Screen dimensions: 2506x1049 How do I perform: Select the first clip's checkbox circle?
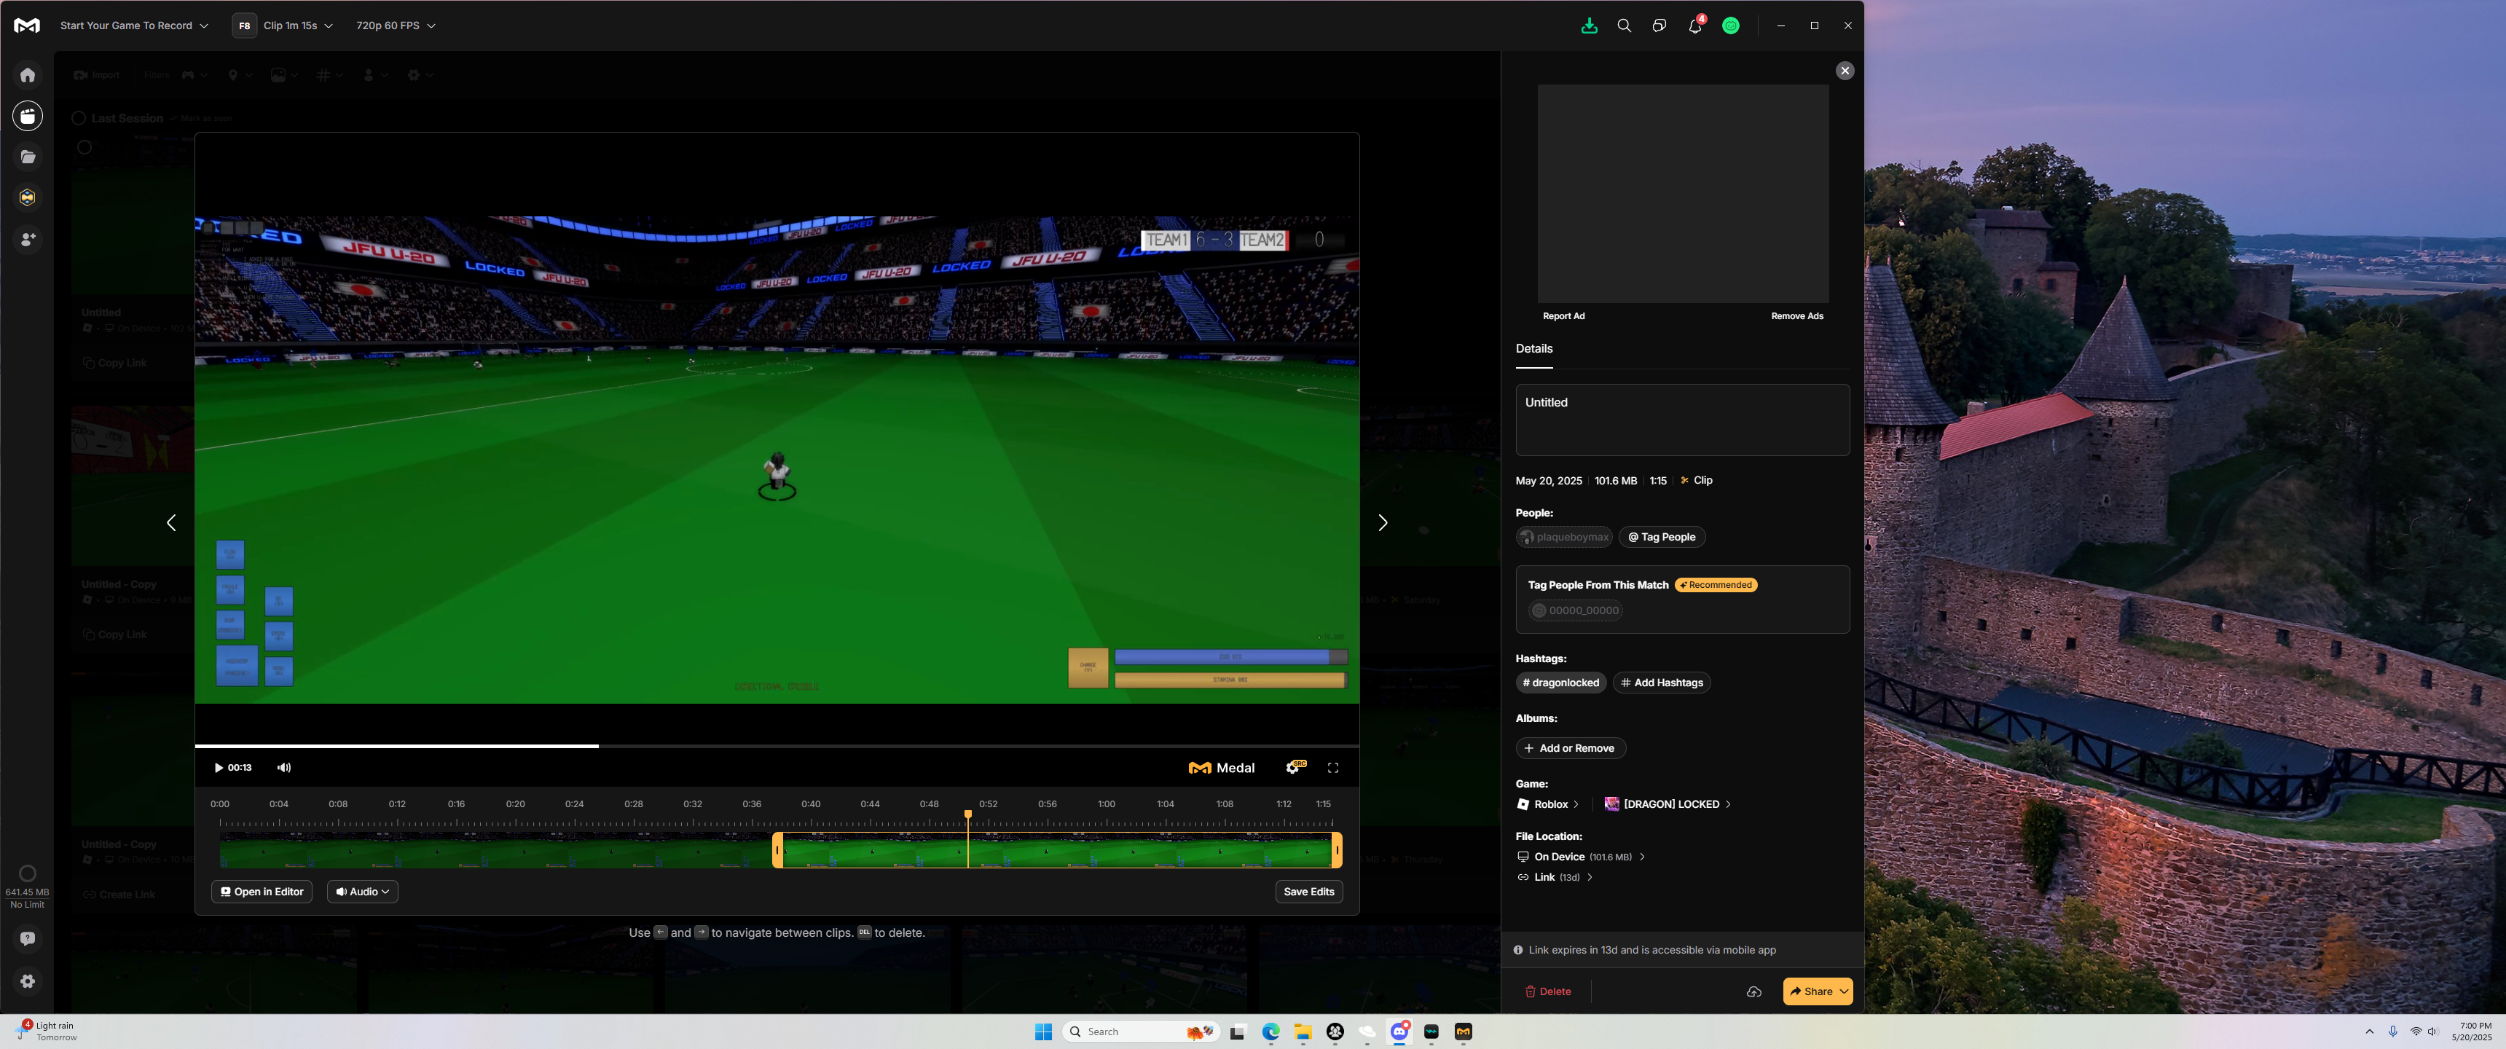85,148
